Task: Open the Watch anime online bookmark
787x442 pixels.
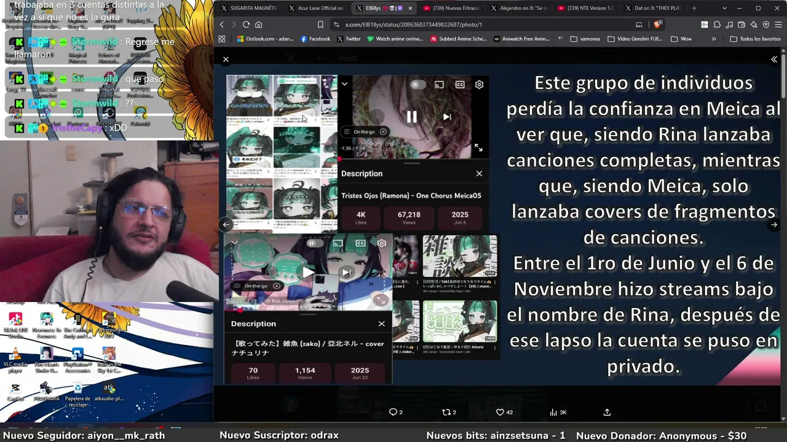Action: tap(395, 39)
